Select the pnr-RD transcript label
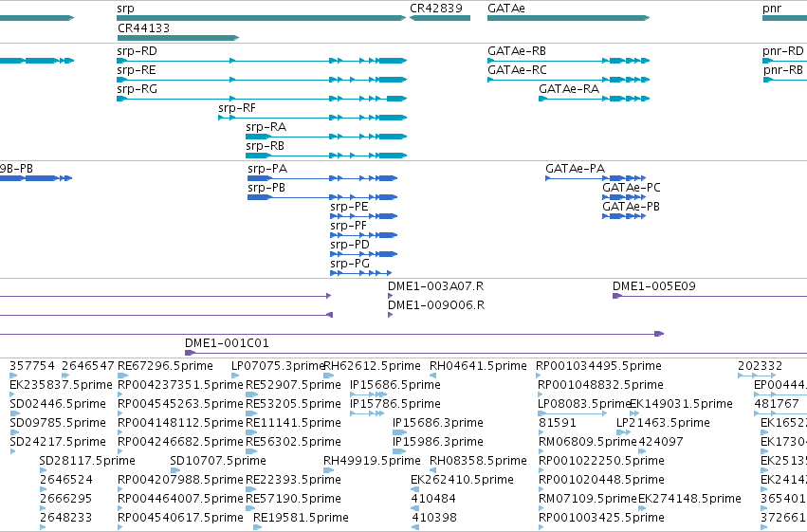The height and width of the screenshot is (532, 807). (x=782, y=51)
